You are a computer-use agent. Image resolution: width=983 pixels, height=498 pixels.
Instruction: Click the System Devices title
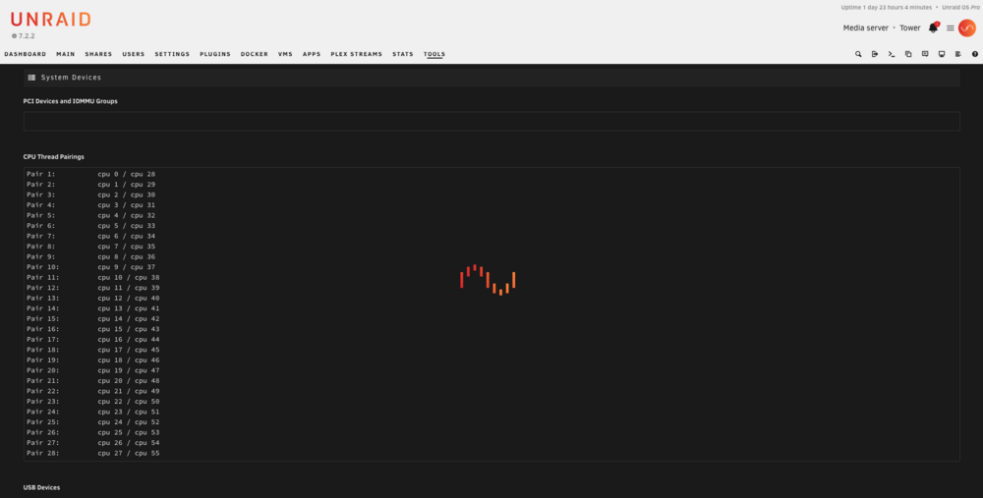click(x=71, y=78)
